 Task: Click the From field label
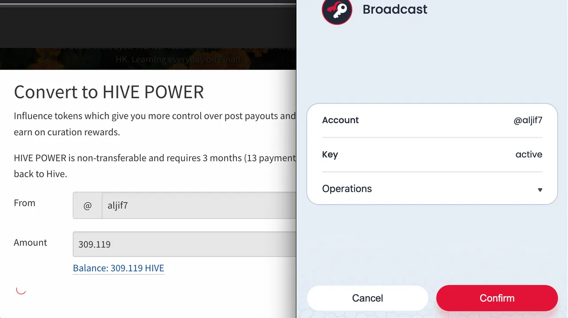pyautogui.click(x=24, y=203)
